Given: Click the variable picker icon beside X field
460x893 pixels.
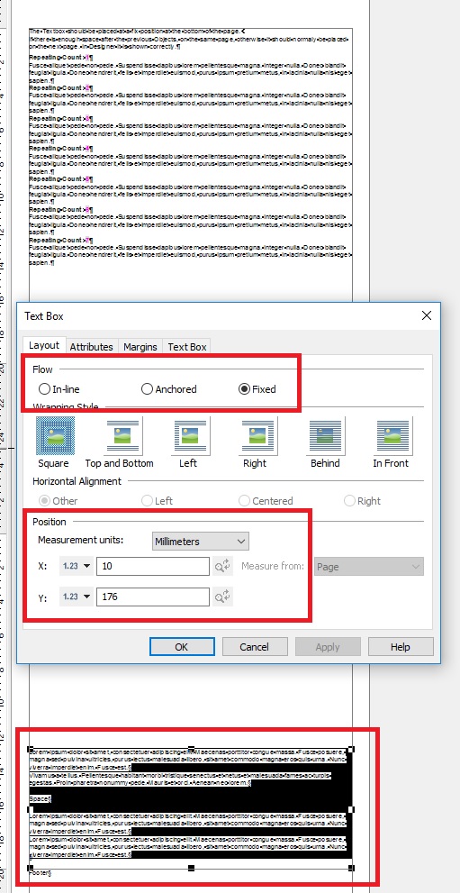Looking at the screenshot, I should 223,566.
